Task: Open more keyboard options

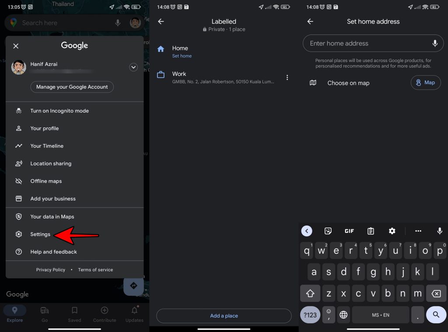Action: (x=418, y=231)
